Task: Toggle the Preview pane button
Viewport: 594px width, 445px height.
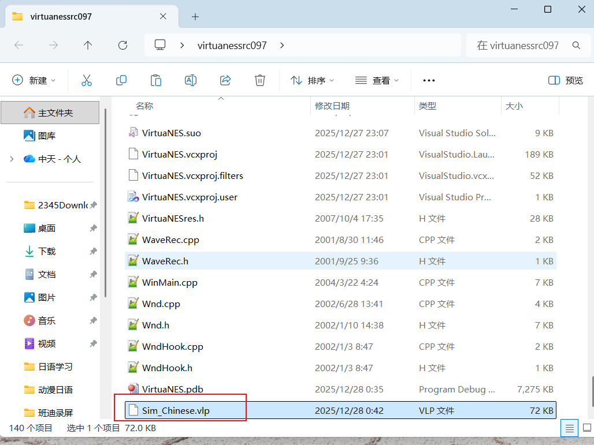Action: (x=566, y=80)
